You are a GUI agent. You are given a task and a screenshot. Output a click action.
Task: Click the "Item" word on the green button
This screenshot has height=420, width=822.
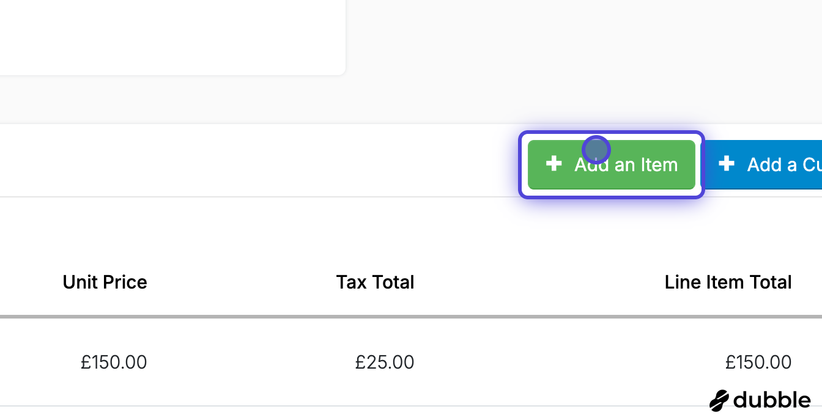click(659, 164)
